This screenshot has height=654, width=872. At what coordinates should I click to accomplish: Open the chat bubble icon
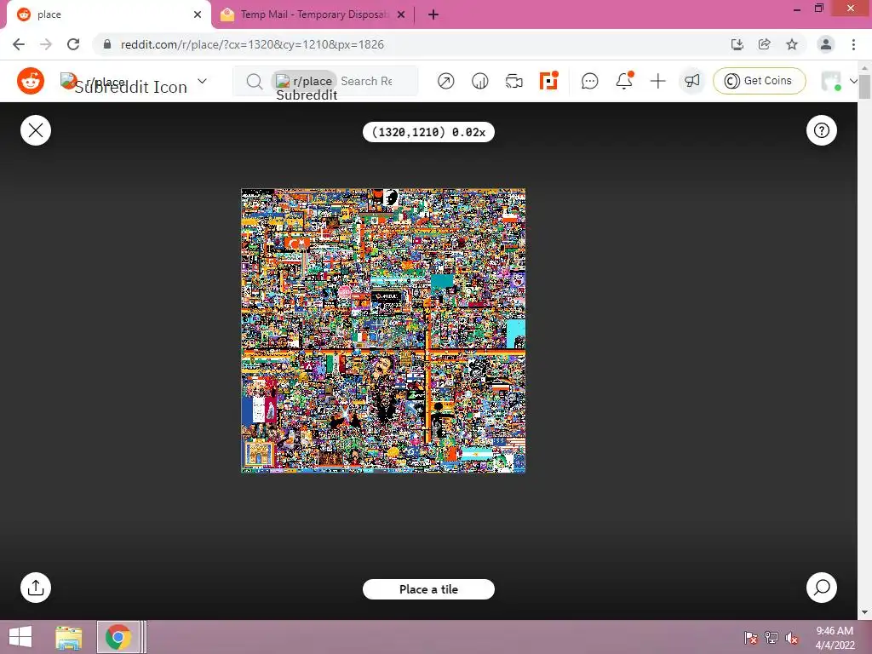coord(589,81)
